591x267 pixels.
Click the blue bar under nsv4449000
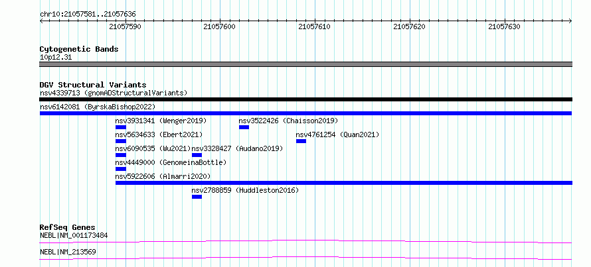[121, 169]
